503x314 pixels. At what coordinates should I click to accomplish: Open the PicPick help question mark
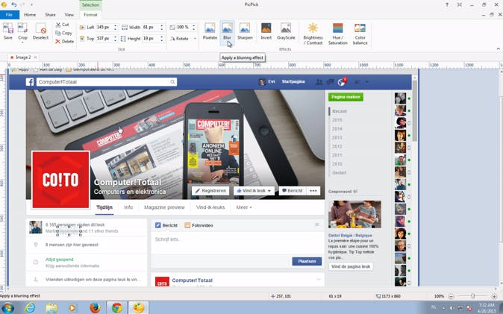(448, 4)
